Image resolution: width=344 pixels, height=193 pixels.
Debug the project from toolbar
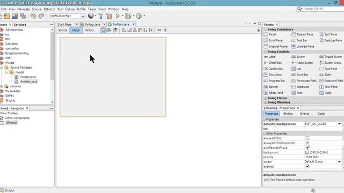pyautogui.click(x=128, y=16)
